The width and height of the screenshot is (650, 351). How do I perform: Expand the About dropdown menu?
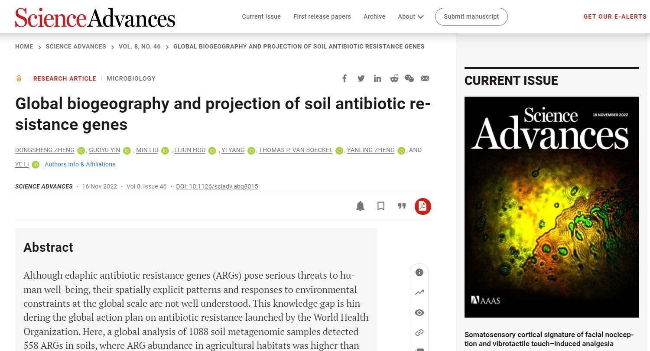[x=410, y=16]
